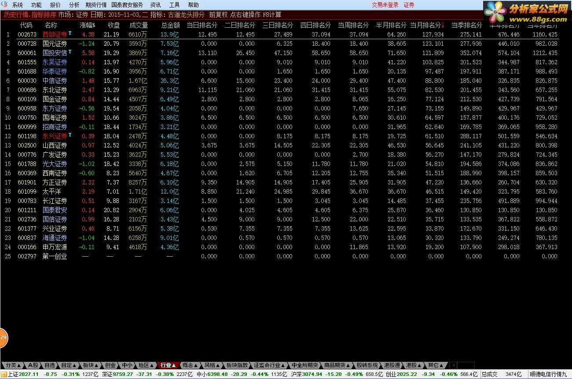Click the 上证 index value 2827.11

29,375
